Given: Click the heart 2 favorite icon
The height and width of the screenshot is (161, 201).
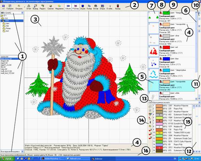Looking at the screenshot, I should coord(150,134).
